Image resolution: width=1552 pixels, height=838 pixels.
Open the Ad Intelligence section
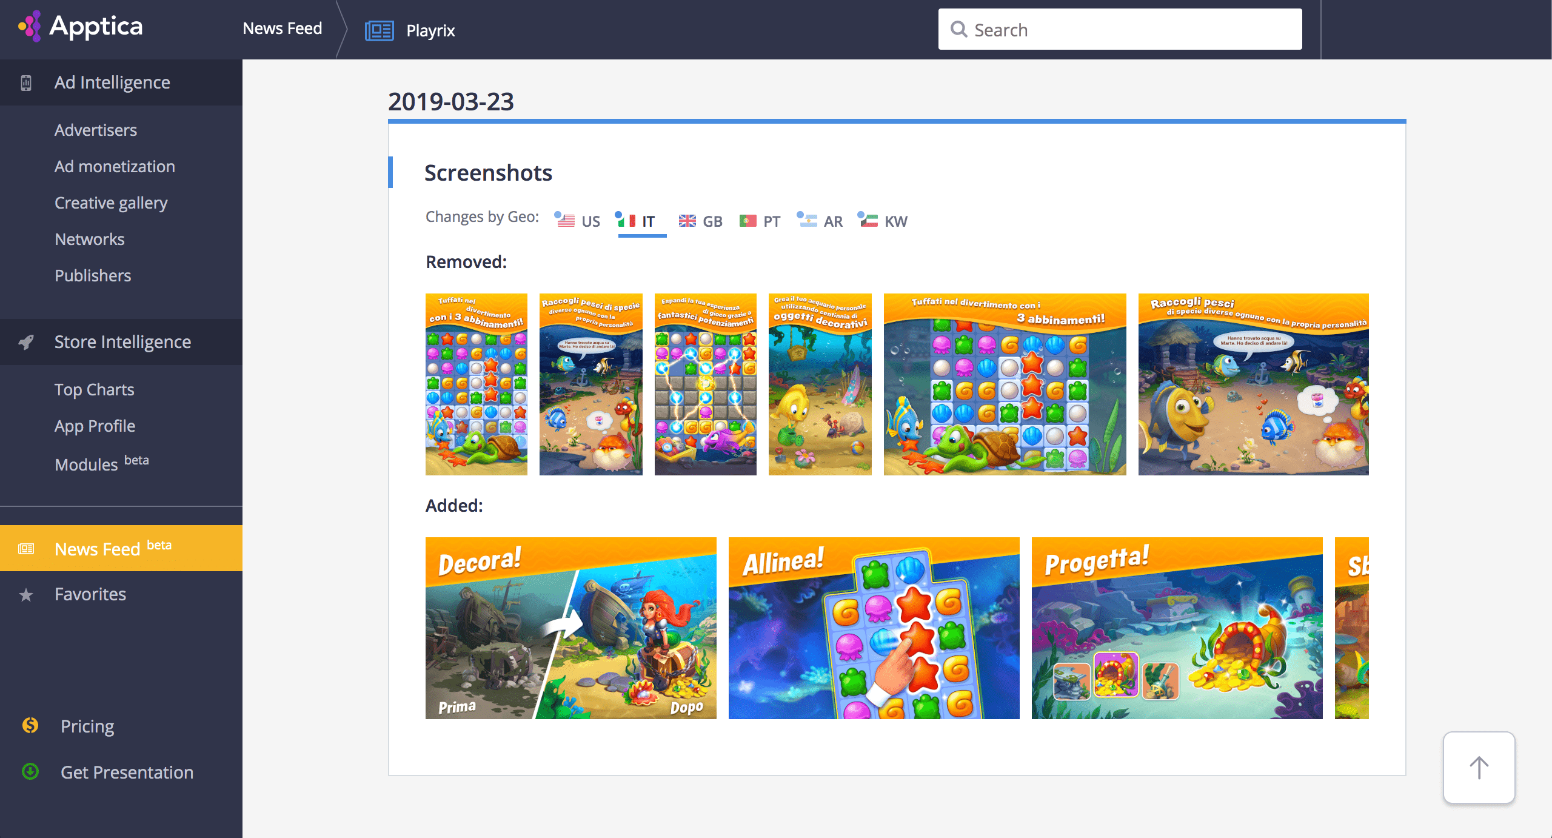tap(121, 82)
